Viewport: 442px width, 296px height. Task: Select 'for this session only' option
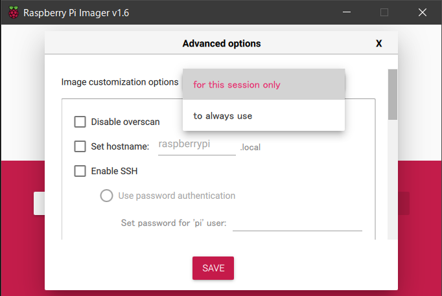(264, 84)
